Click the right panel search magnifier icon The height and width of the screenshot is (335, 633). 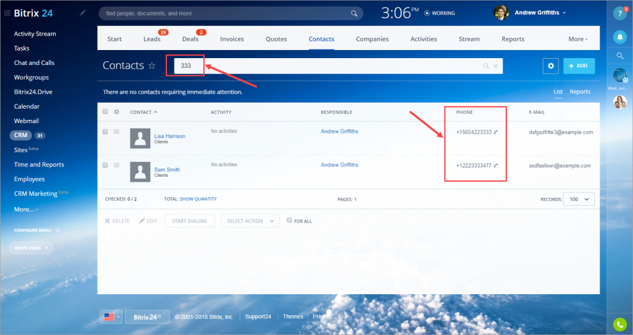pyautogui.click(x=620, y=56)
